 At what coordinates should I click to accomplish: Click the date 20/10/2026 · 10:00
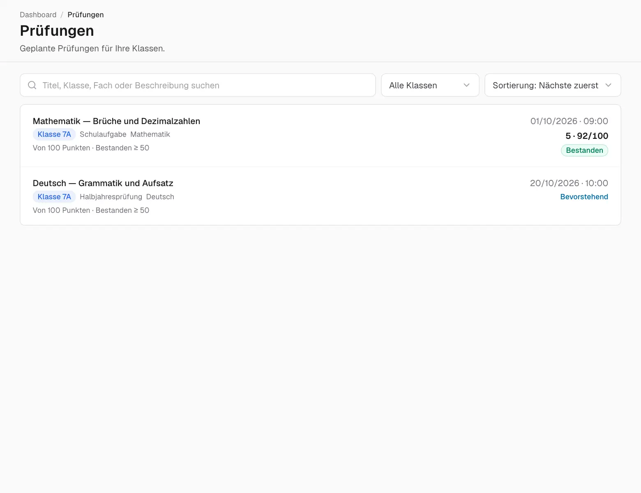(x=569, y=183)
